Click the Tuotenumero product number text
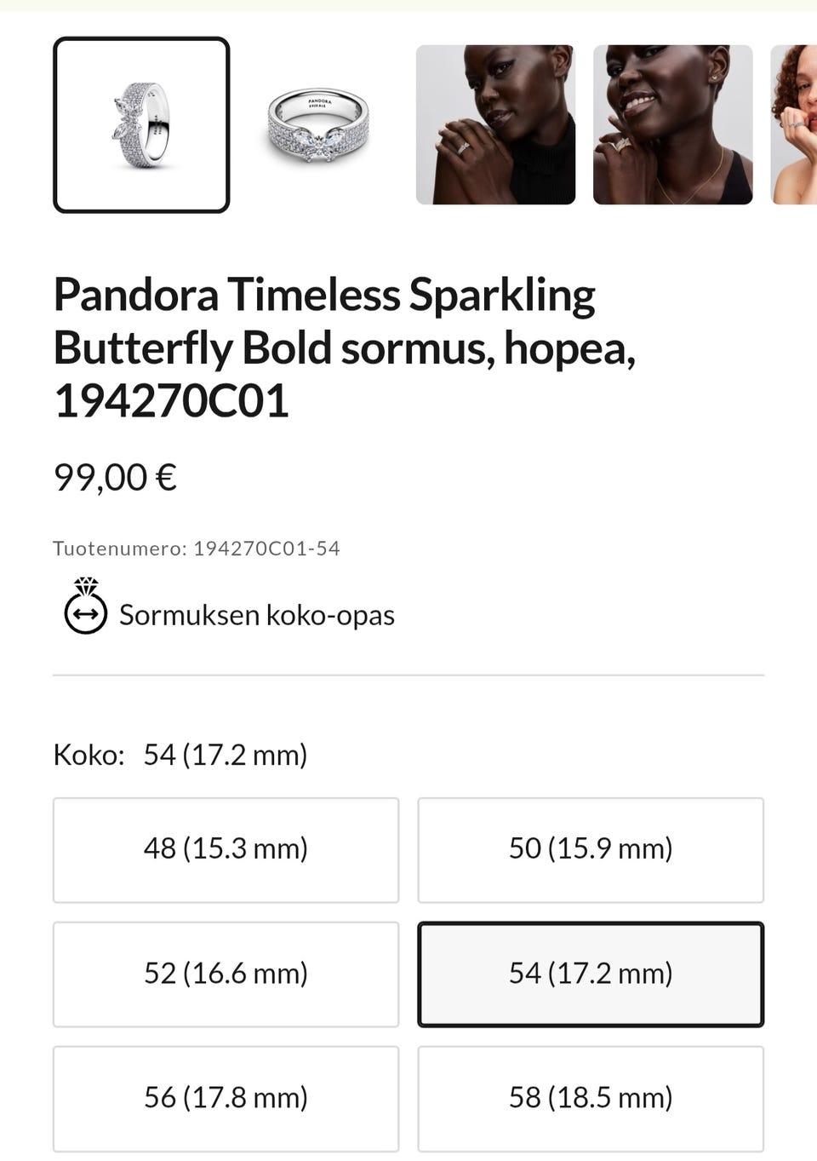 (197, 548)
